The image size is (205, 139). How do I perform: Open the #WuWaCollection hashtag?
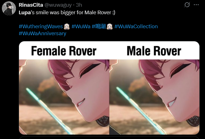pyautogui.click(x=136, y=27)
